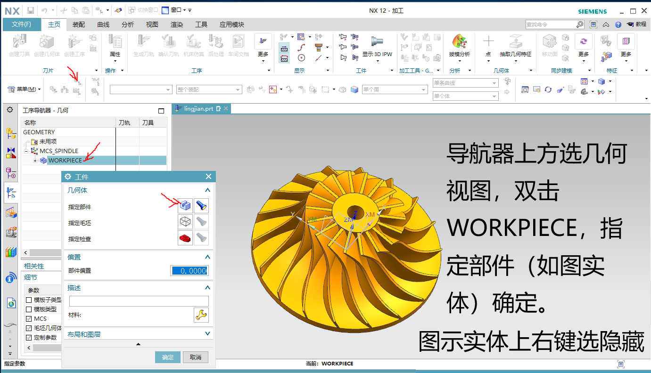Switch to the 曲线 ribbon tab

point(103,24)
